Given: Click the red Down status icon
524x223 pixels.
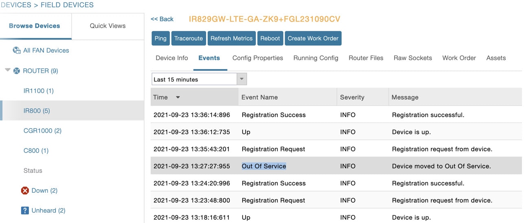Looking at the screenshot, I should 25,190.
